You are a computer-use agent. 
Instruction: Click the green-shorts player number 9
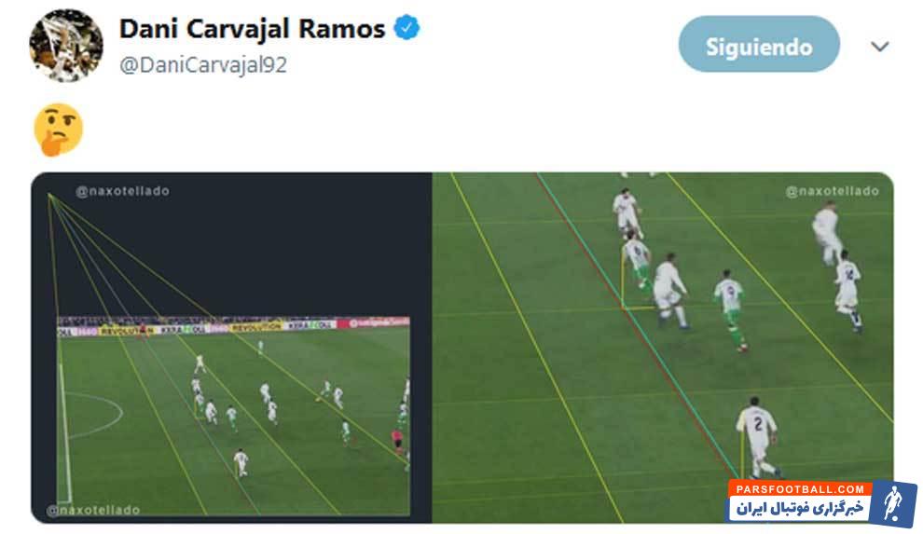point(731,309)
